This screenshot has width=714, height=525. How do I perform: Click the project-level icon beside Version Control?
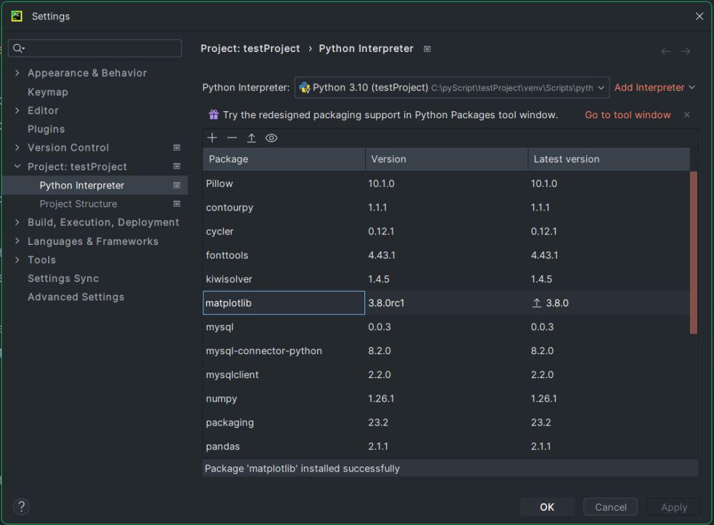click(177, 148)
